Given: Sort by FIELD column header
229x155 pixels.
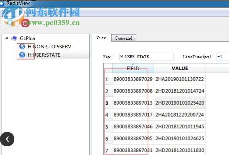Looking at the screenshot, I should 133,68.
